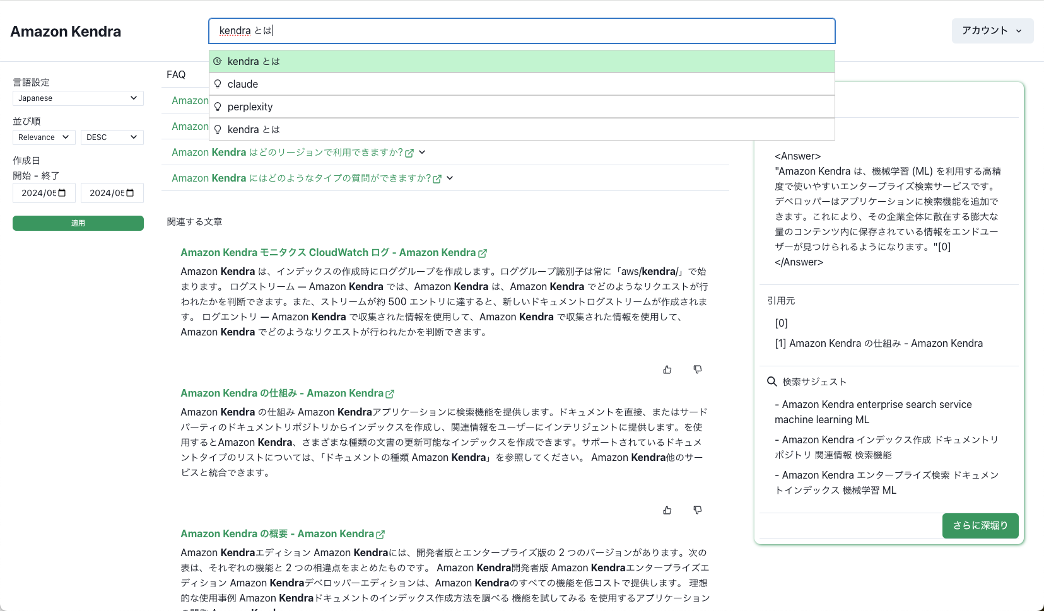1044x611 pixels.
Task: Open FAQ 'どのようなタイプの質問ができますか?'
Action: [301, 178]
